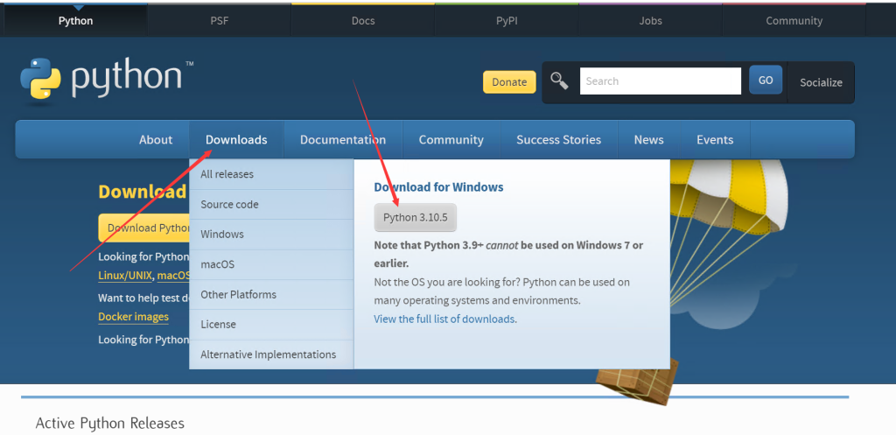Click the Python logo image

point(106,80)
